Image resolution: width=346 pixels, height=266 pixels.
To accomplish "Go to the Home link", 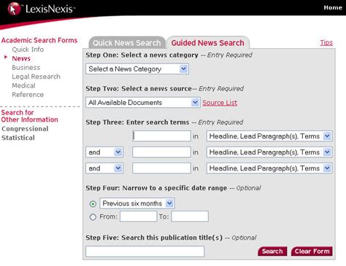I will (333, 7).
